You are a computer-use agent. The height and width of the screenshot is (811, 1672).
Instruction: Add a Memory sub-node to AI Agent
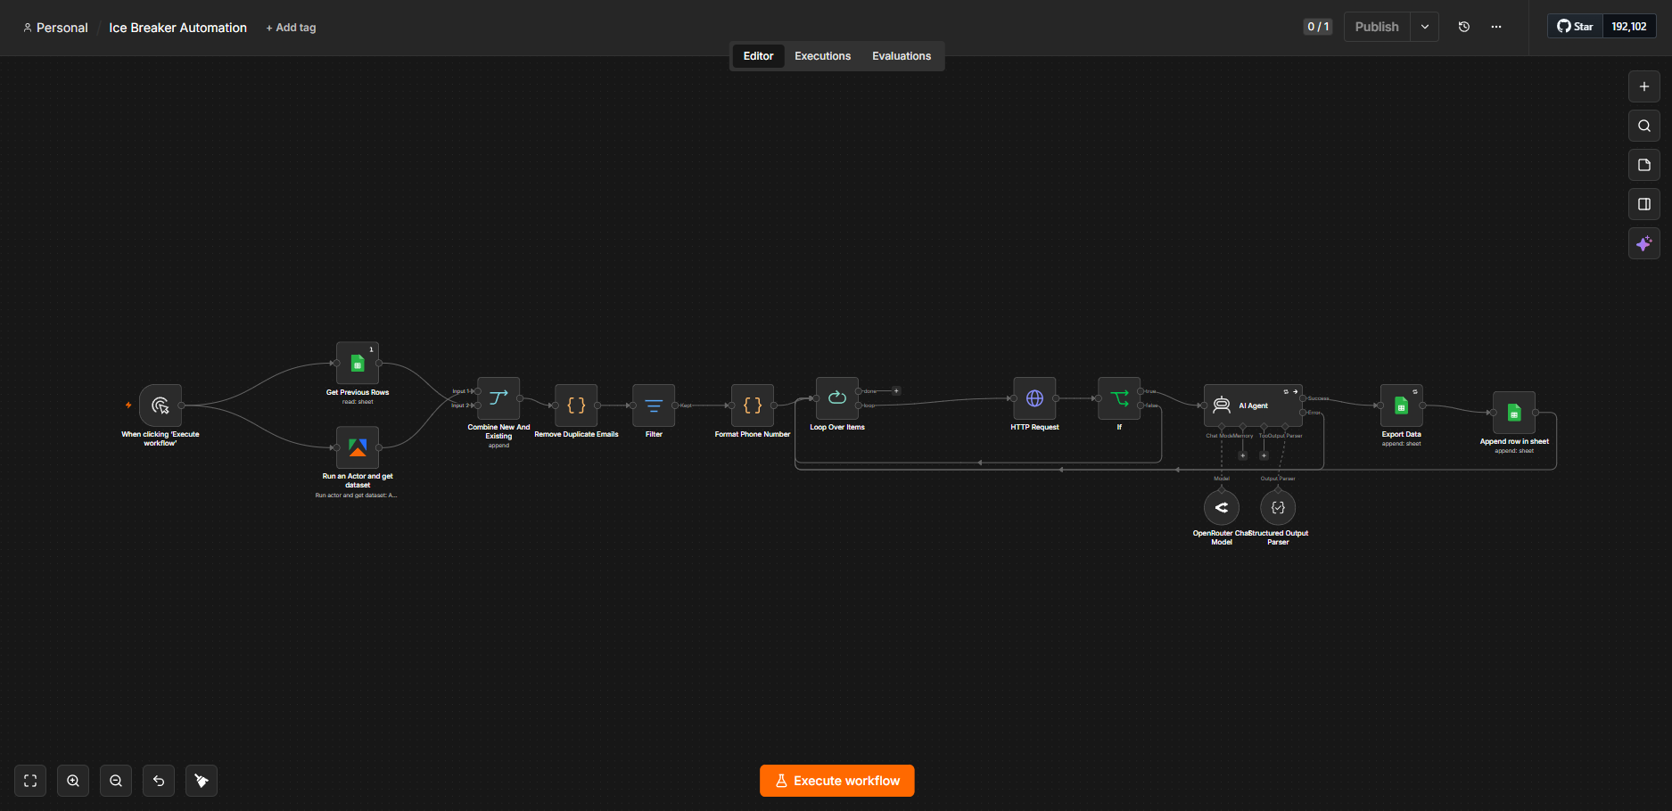(1242, 455)
